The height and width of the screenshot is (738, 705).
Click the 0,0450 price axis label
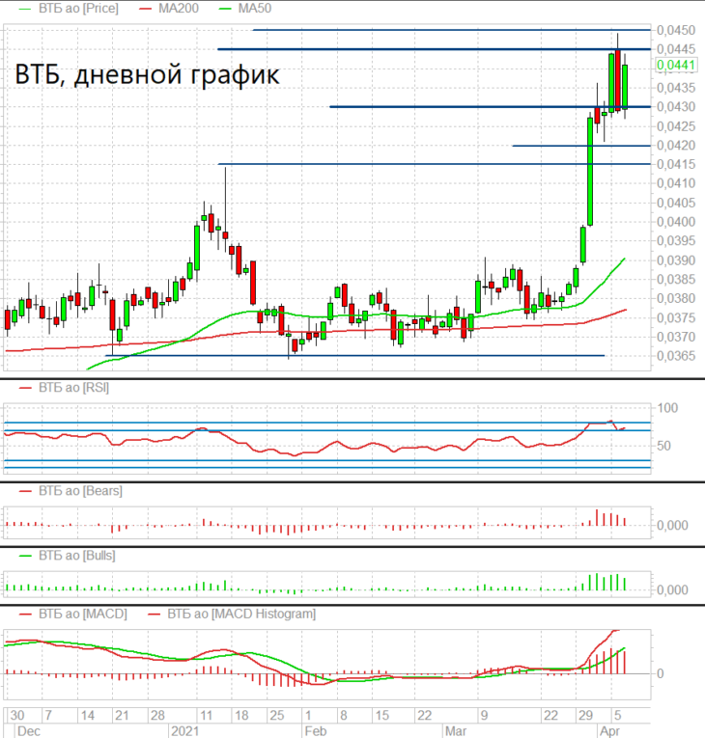coord(676,30)
